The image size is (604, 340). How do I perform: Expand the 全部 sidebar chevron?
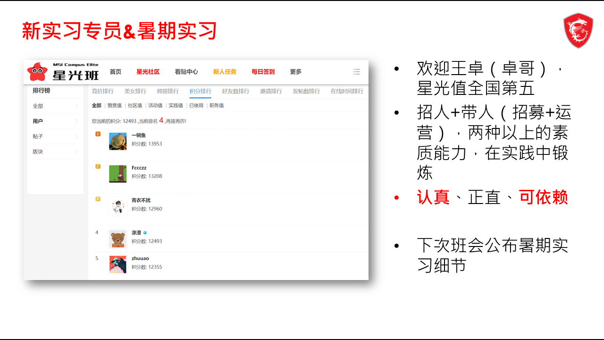tap(76, 106)
